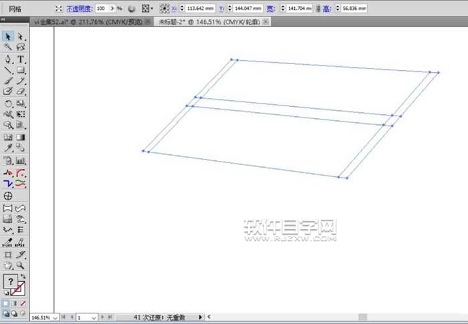Switch to the 未标题-2 document tab
Viewport: 468px width, 324px height.
click(207, 22)
